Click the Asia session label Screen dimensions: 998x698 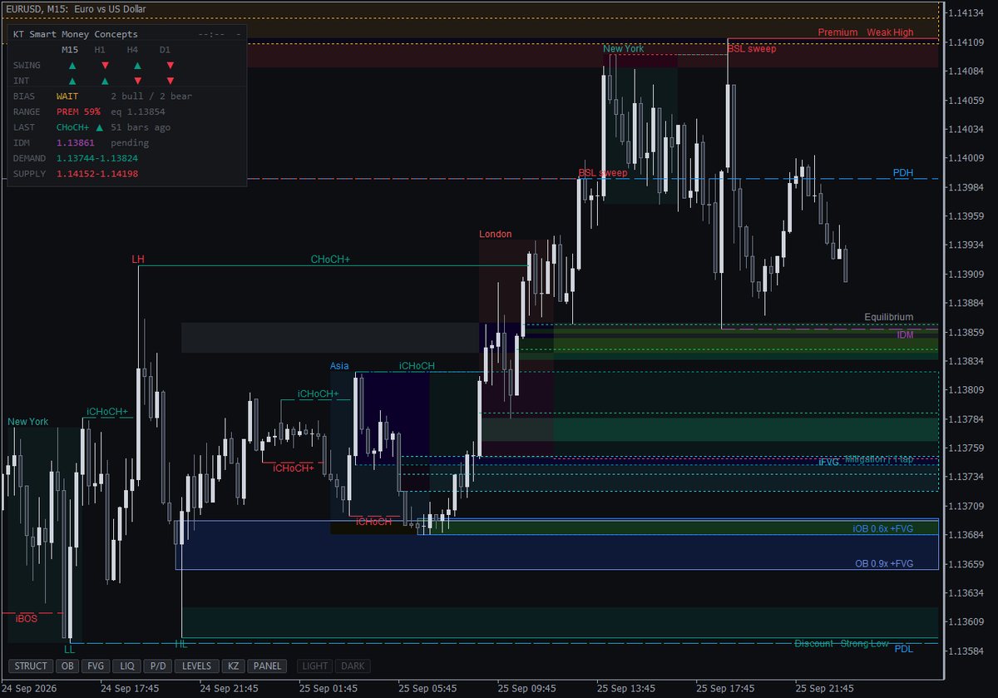[339, 366]
